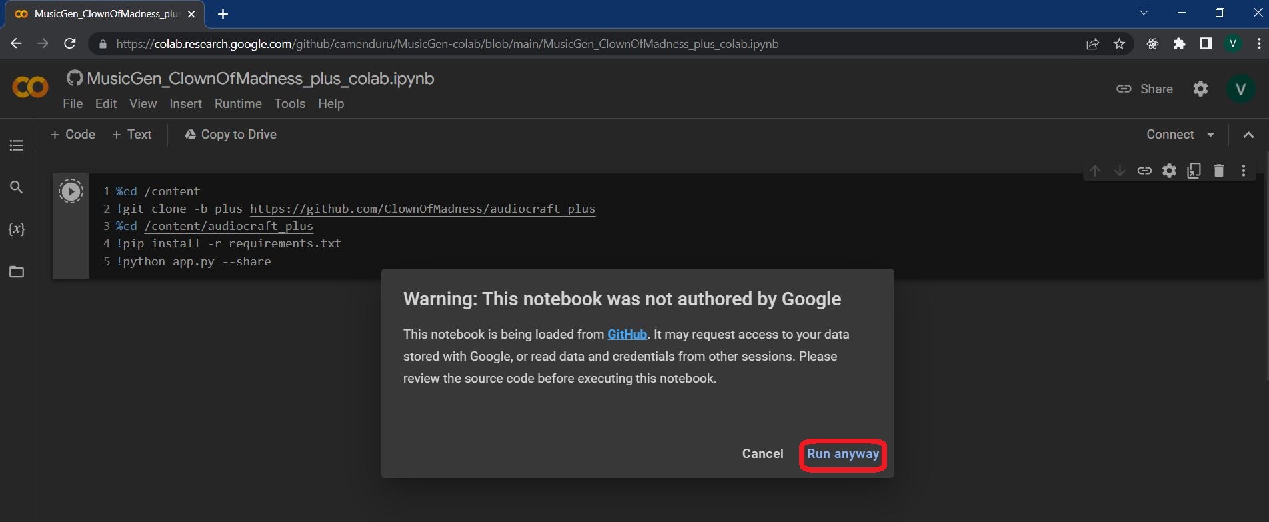The width and height of the screenshot is (1269, 522).
Task: Open the Help menu
Action: 331,103
